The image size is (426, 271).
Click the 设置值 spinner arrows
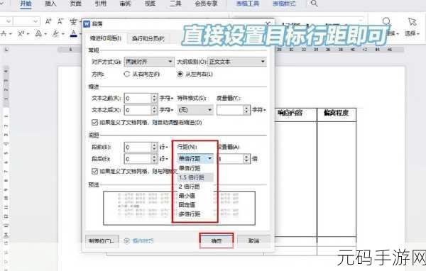[246, 159]
